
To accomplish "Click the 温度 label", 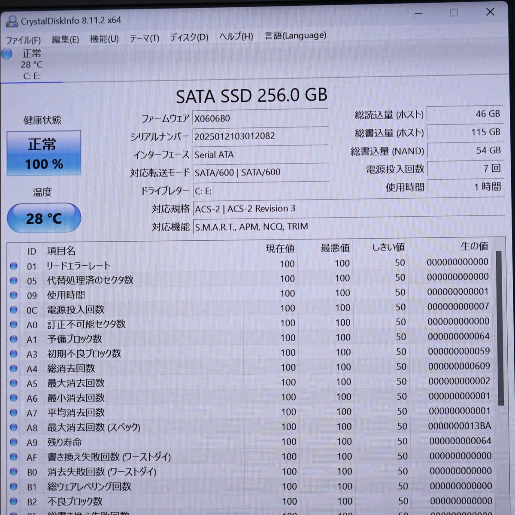I will click(x=42, y=192).
